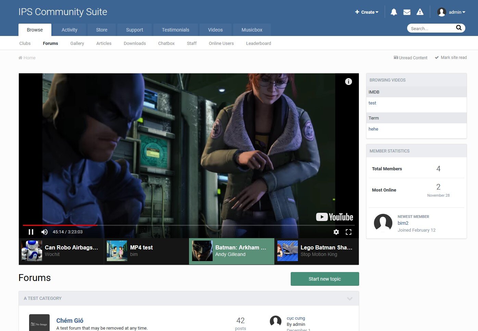The height and width of the screenshot is (331, 478).
Task: Click the Unread Content link
Action: click(x=411, y=58)
